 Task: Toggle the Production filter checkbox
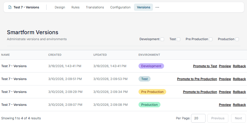[x=237, y=39]
